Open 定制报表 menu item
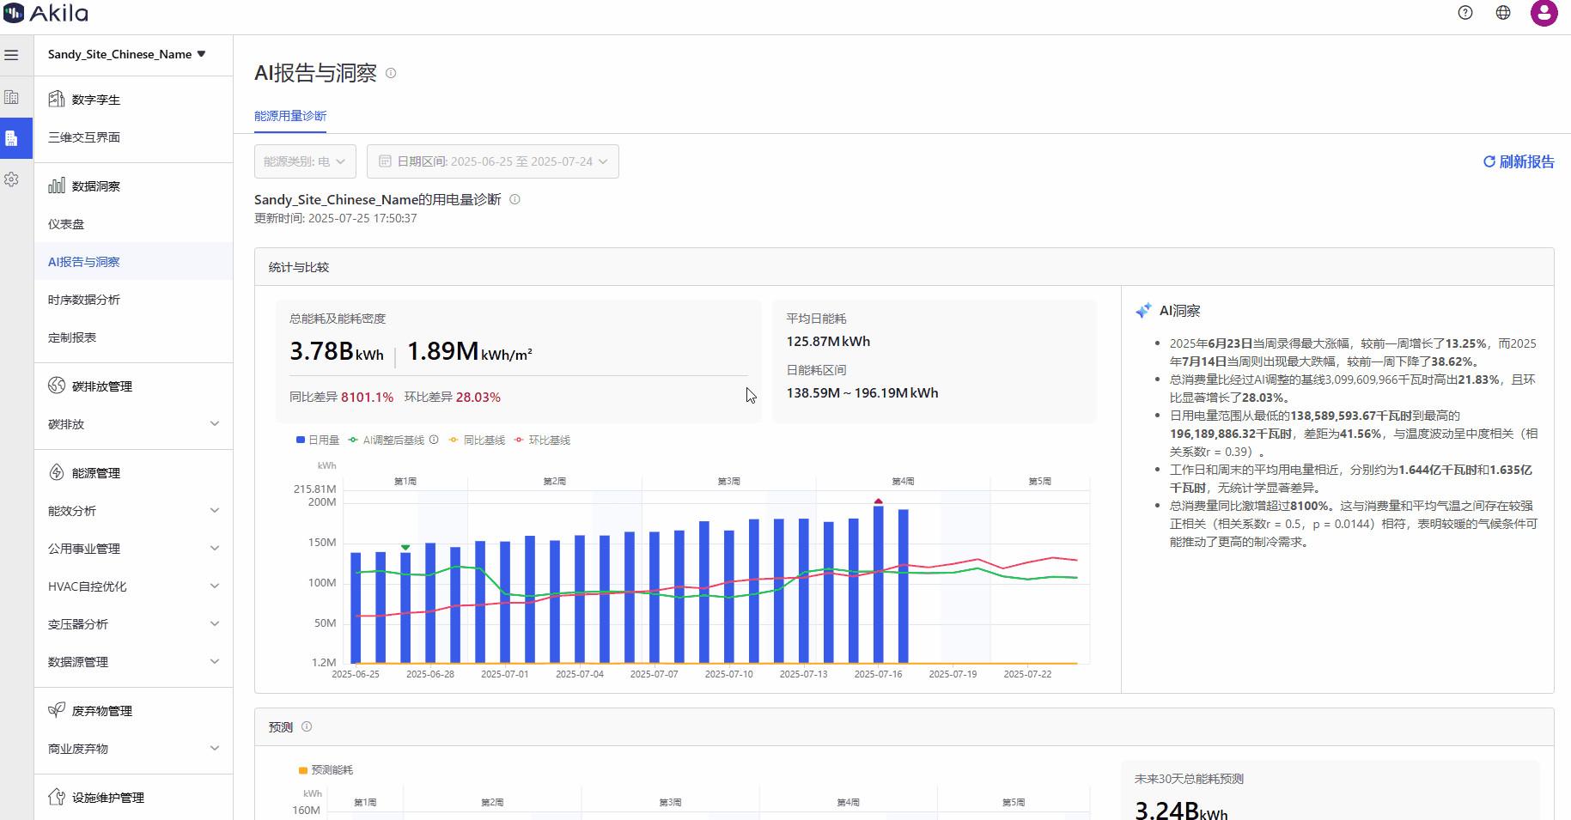Image resolution: width=1571 pixels, height=820 pixels. tap(133, 337)
